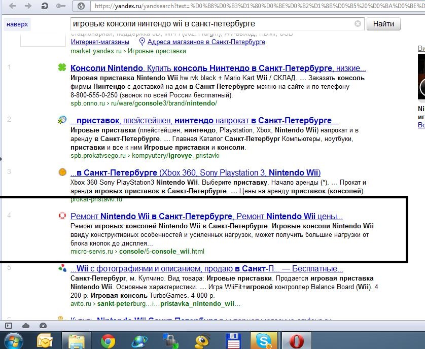
Task: Open the password key icon in toolbar
Action: tap(61, 6)
